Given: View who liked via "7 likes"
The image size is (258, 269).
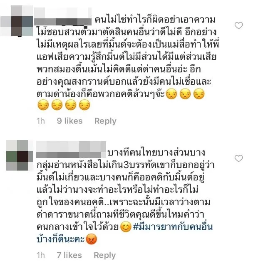Looking at the screenshot, I should (69, 255).
